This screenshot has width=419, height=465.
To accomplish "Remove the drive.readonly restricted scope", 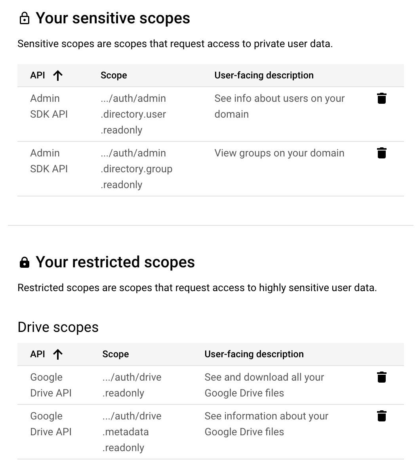I will pyautogui.click(x=381, y=377).
